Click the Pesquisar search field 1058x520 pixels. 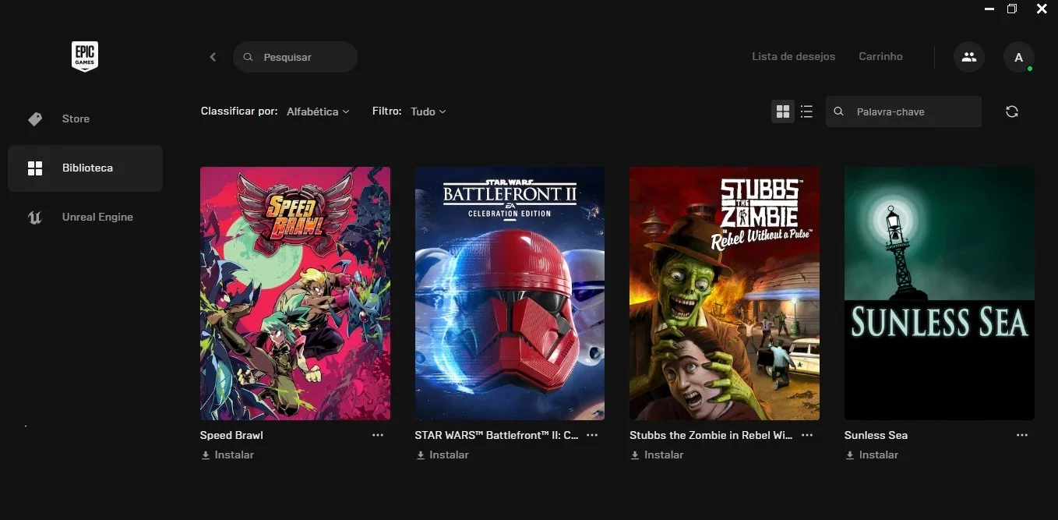294,57
